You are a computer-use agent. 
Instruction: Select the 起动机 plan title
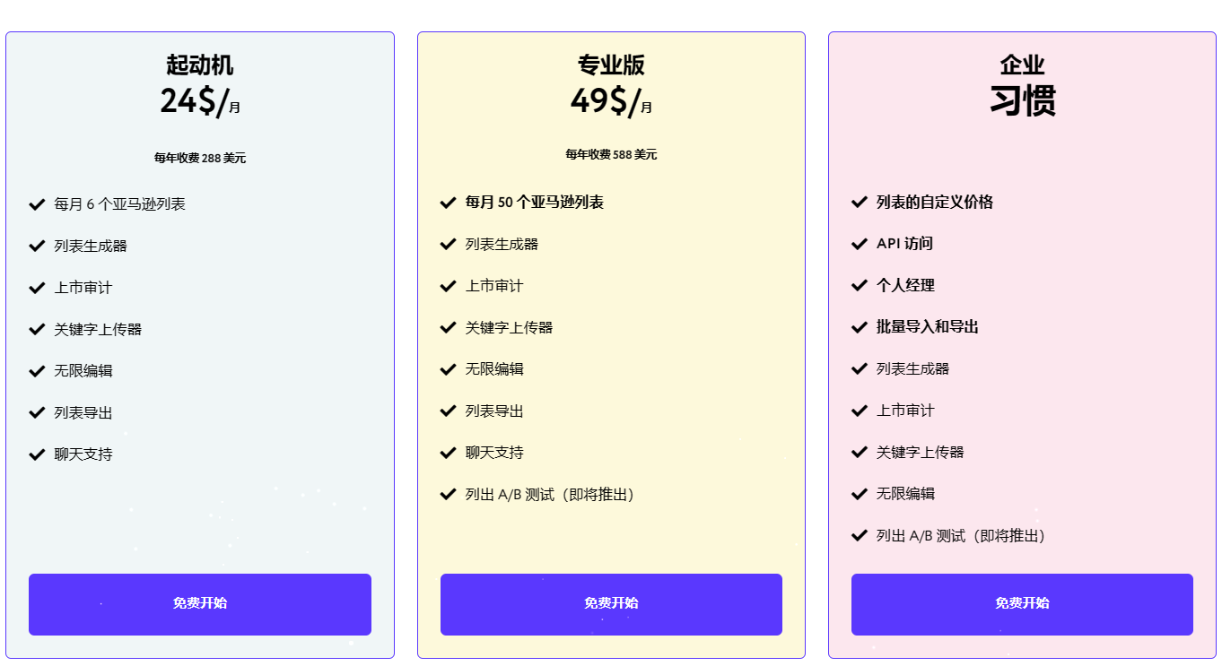200,65
